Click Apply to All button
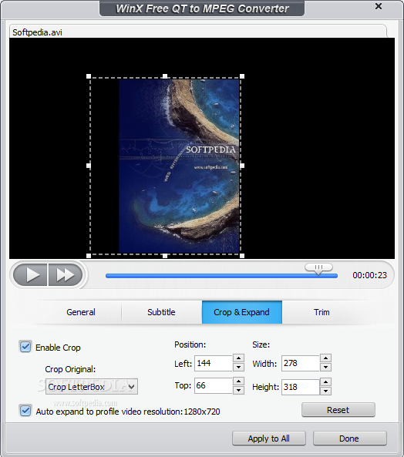This screenshot has height=457, width=404. [x=269, y=439]
